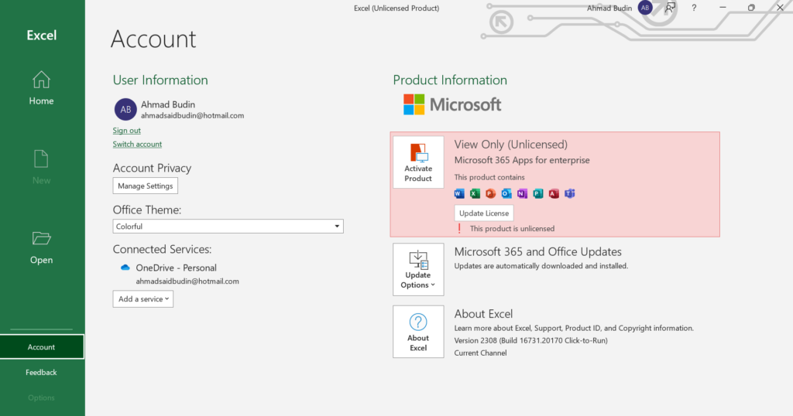Click the Access app icon

(x=554, y=193)
